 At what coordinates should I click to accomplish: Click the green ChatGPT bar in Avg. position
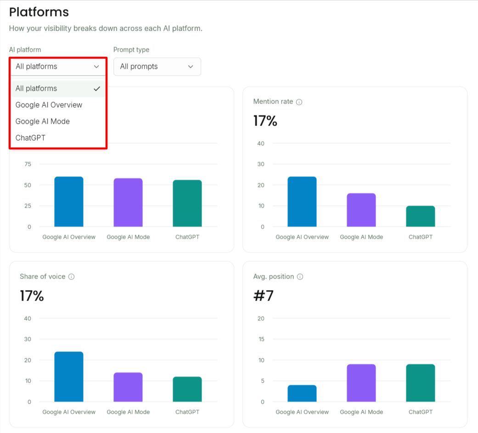click(421, 383)
